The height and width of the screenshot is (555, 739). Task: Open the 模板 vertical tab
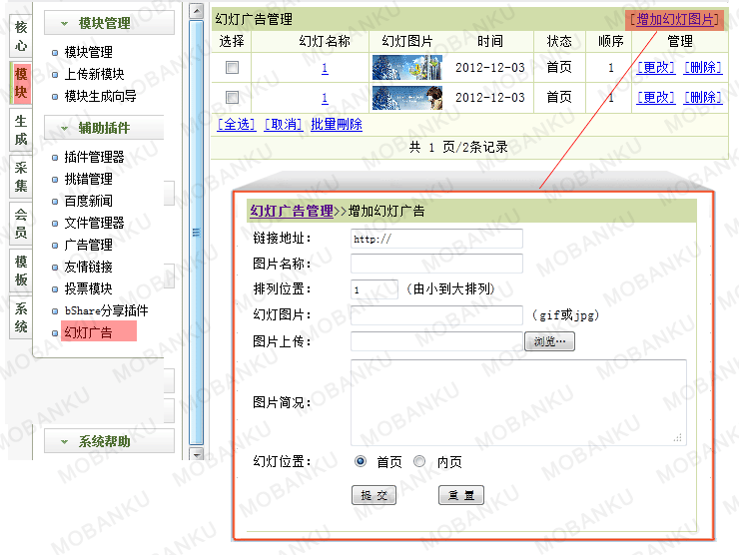[21, 271]
